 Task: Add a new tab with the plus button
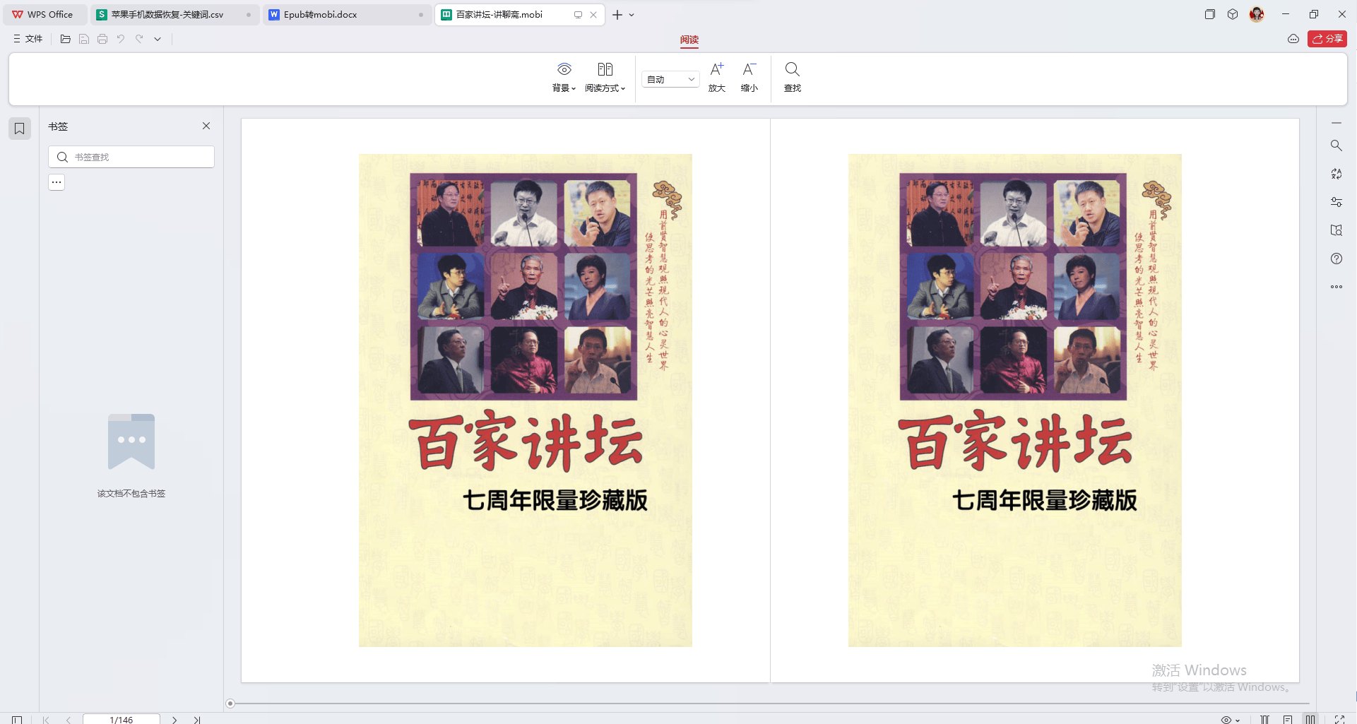coord(617,14)
